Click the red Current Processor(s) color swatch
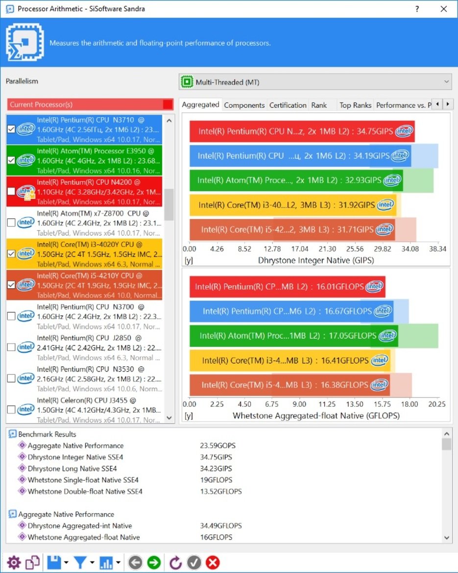 [x=168, y=104]
